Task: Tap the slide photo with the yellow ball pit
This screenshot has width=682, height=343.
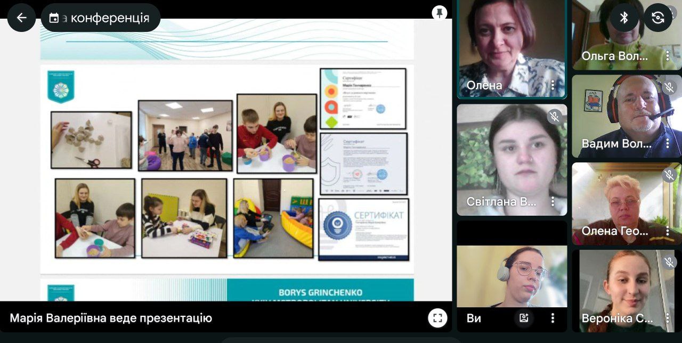Action: (x=273, y=218)
